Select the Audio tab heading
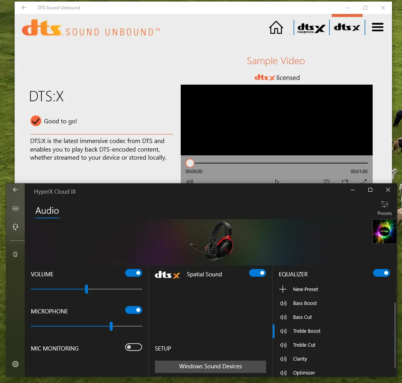Viewport: 402px width, 383px height. (47, 211)
